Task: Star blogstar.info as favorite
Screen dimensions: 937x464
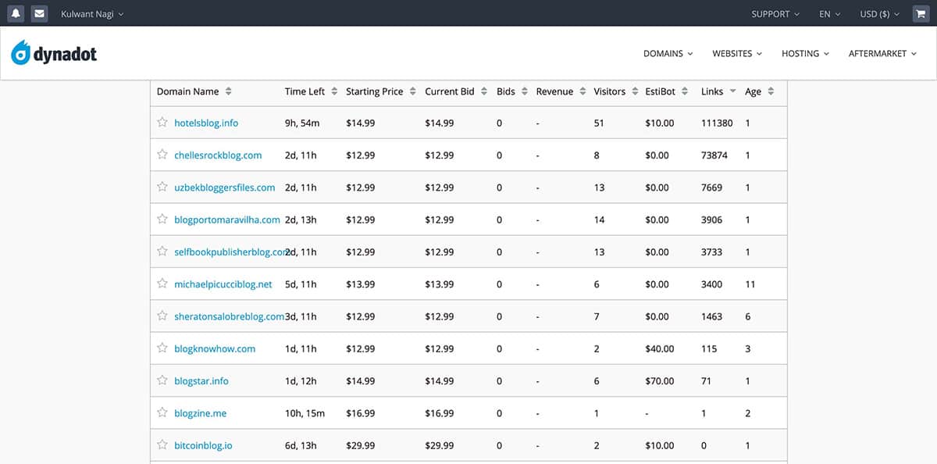Action: click(x=162, y=380)
